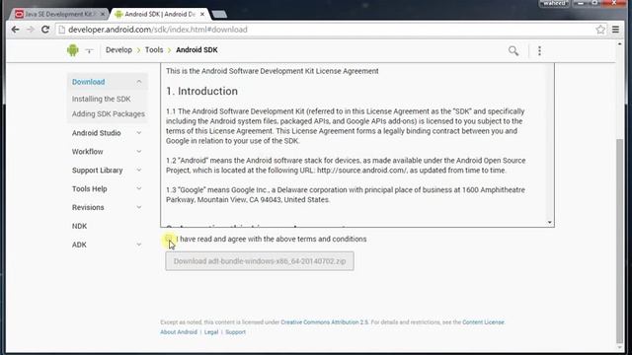The width and height of the screenshot is (632, 355).
Task: Open the site search magnifier icon
Action: 513,50
